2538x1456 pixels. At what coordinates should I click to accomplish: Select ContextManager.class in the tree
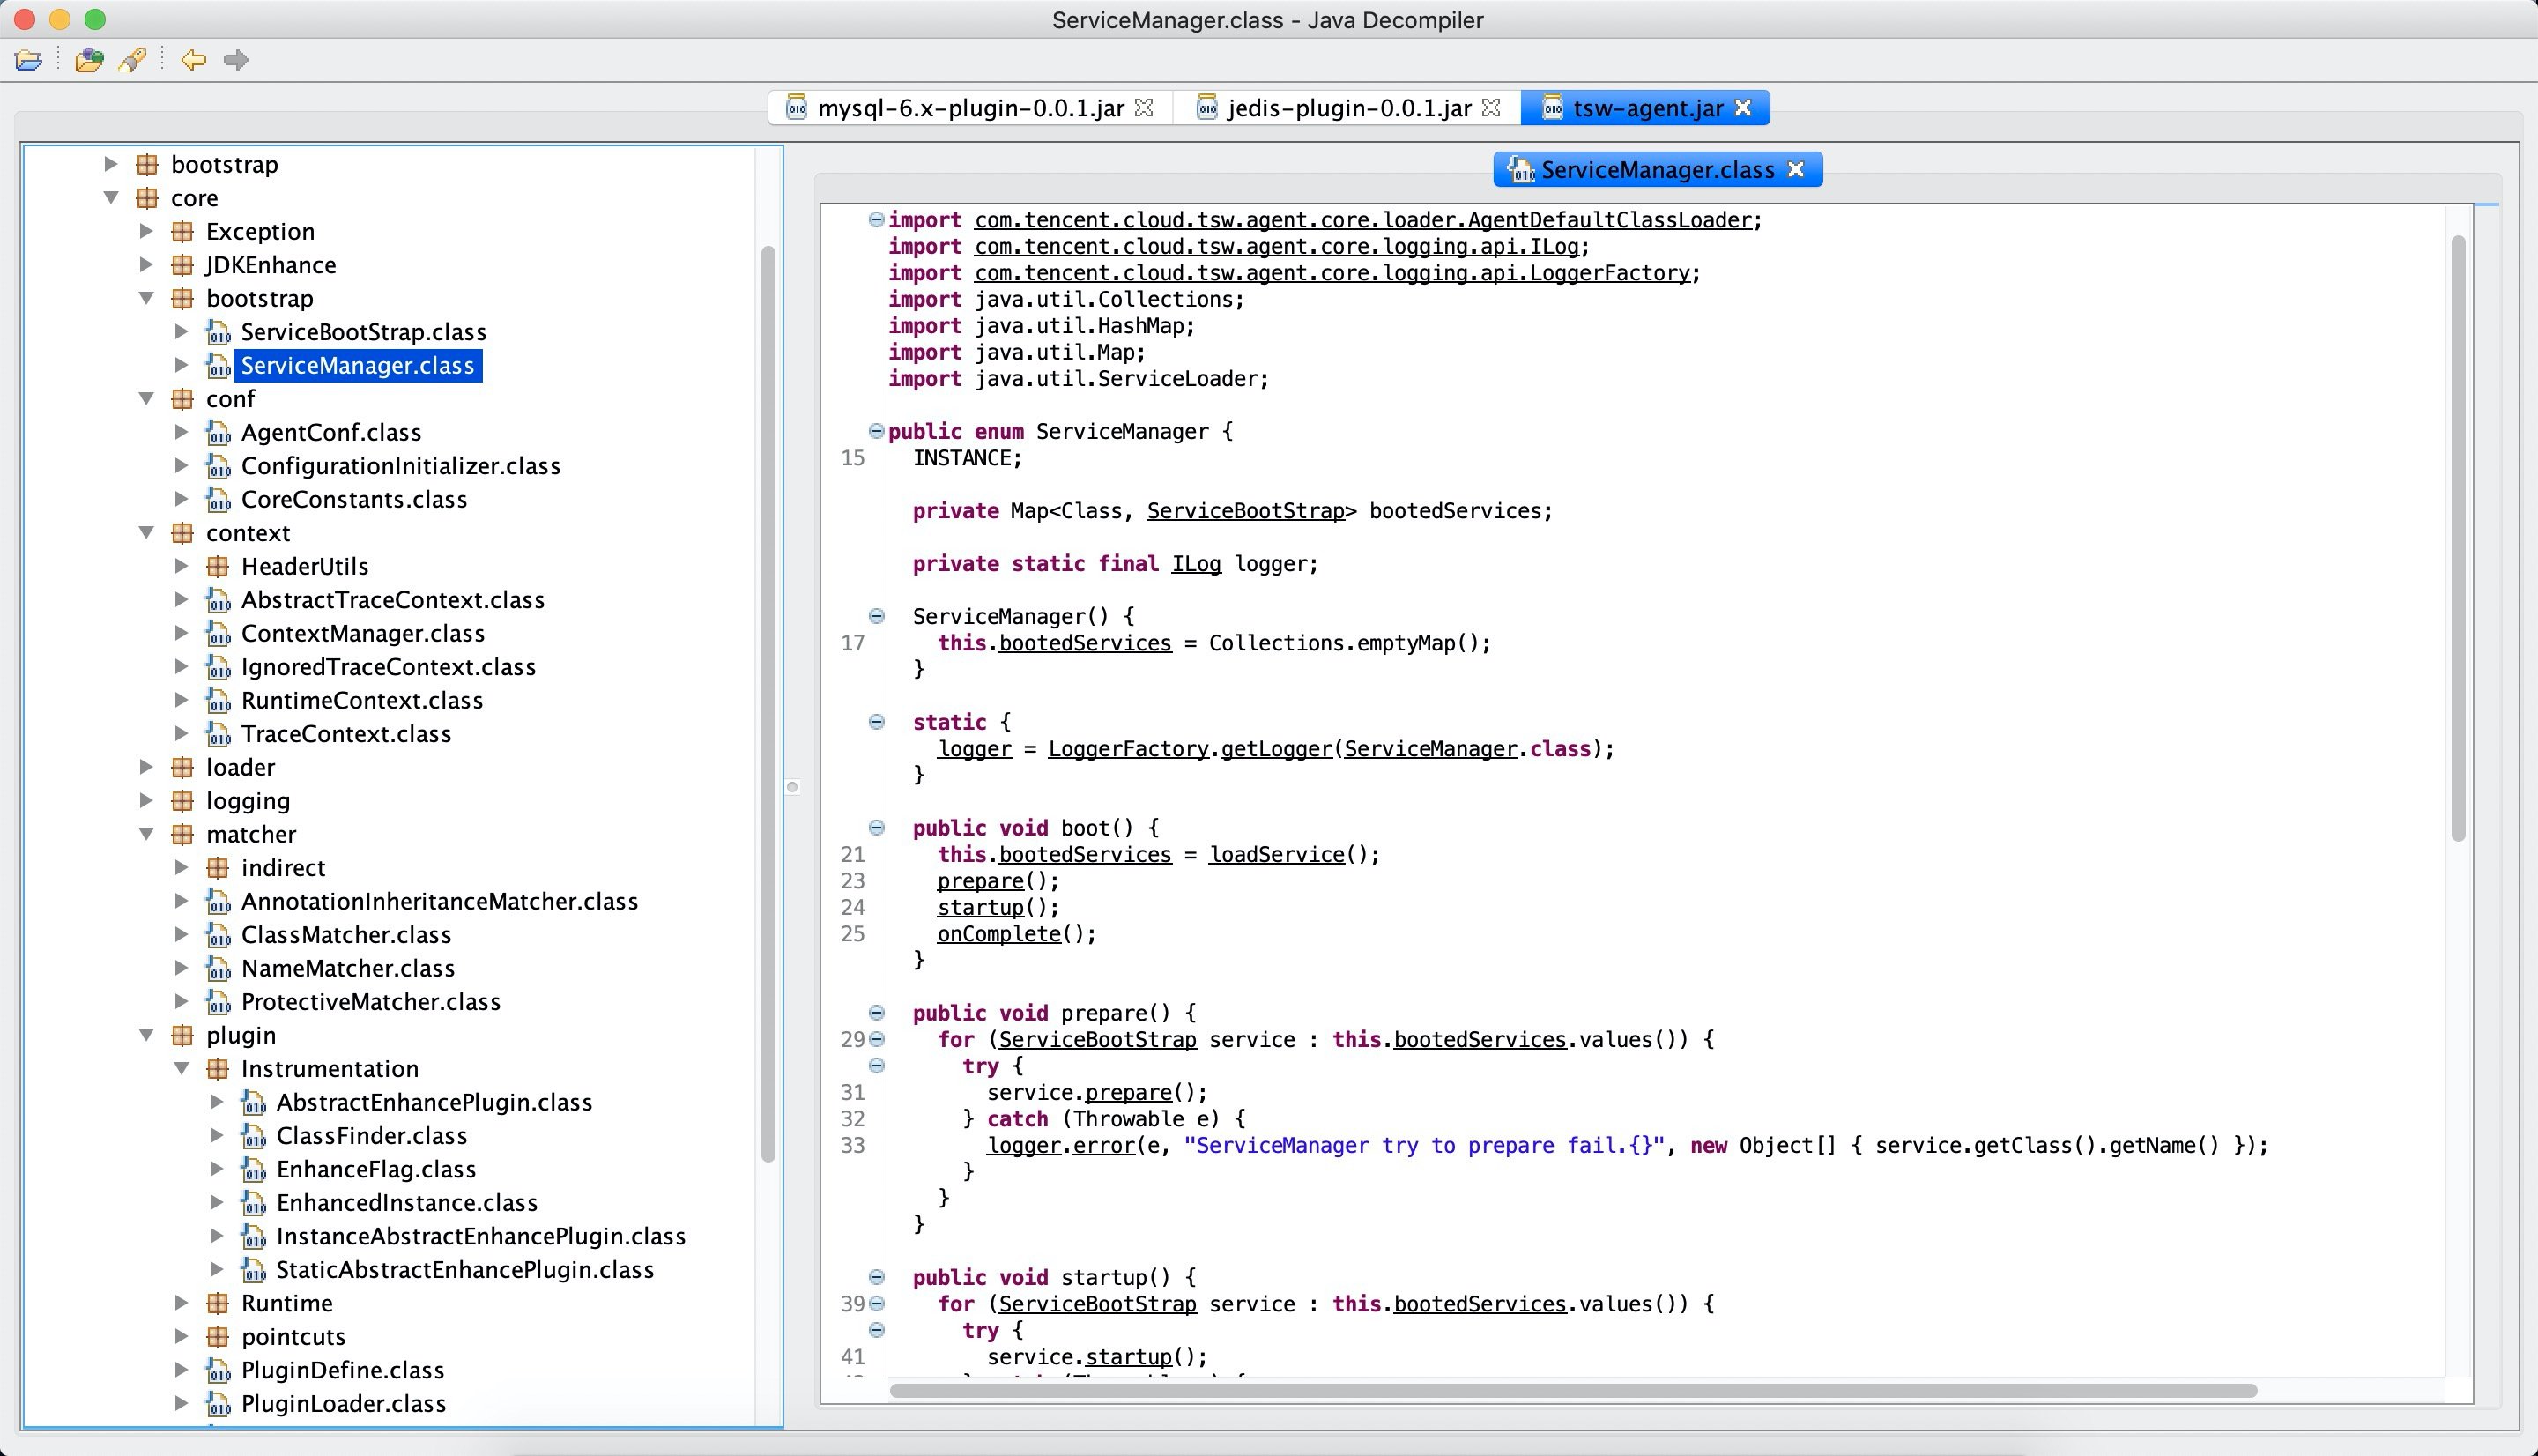pos(362,634)
